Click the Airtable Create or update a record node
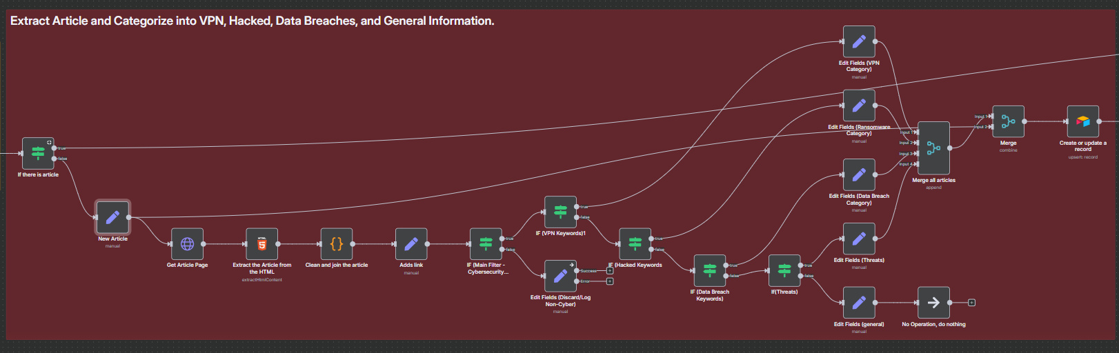This screenshot has width=1119, height=353. tap(1082, 121)
